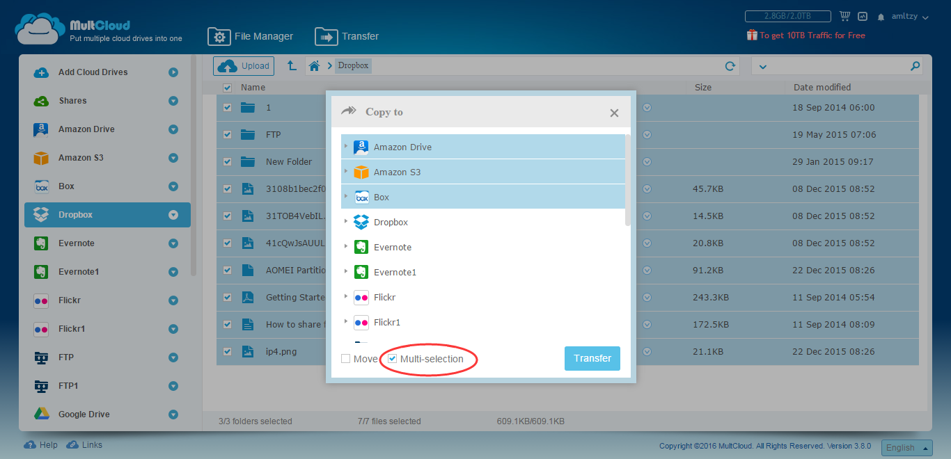This screenshot has height=459, width=951.
Task: Sort by Size column header
Action: tap(703, 88)
